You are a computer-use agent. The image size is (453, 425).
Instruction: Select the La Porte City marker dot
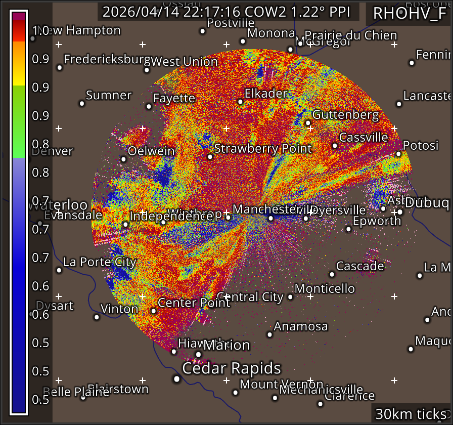(x=59, y=270)
